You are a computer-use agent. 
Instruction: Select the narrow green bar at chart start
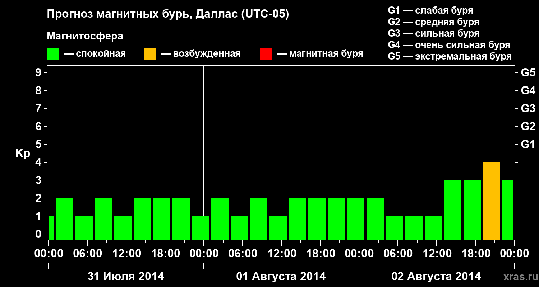(51, 227)
